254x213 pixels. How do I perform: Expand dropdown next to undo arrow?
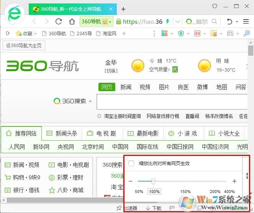point(237,21)
